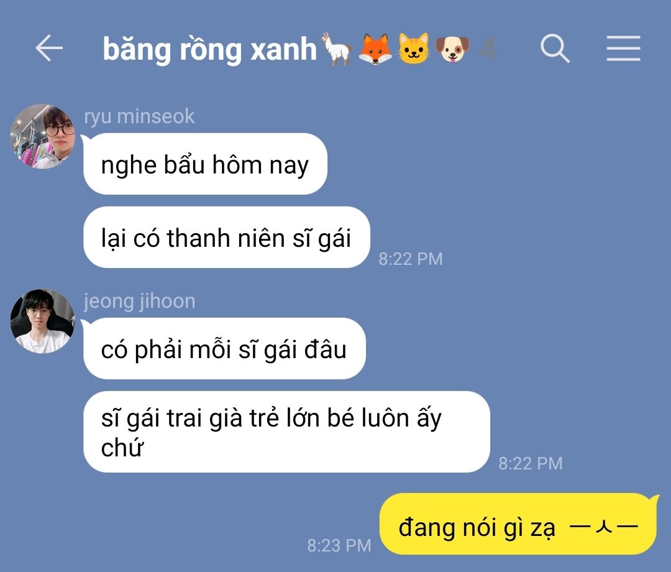This screenshot has width=671, height=572.
Task: Tap the group name 'băng rồng xanh'
Action: click(209, 49)
